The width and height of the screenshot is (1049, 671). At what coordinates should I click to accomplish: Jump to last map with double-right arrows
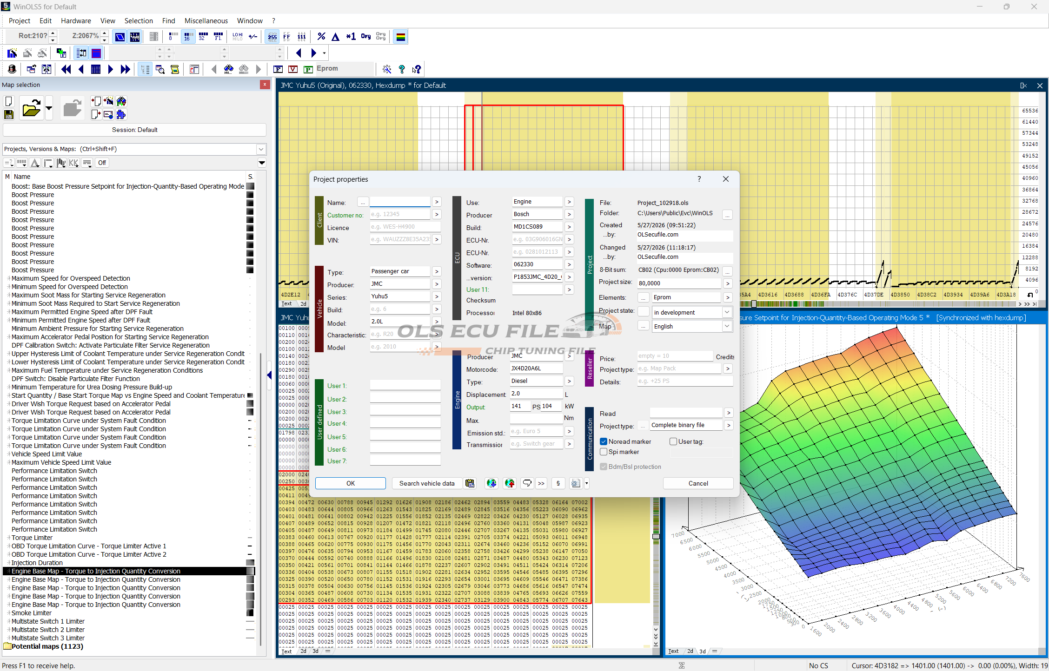[126, 69]
